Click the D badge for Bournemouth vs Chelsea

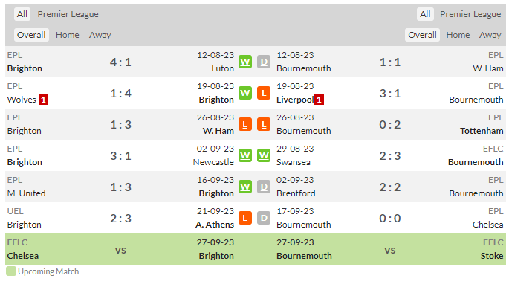pos(264,218)
